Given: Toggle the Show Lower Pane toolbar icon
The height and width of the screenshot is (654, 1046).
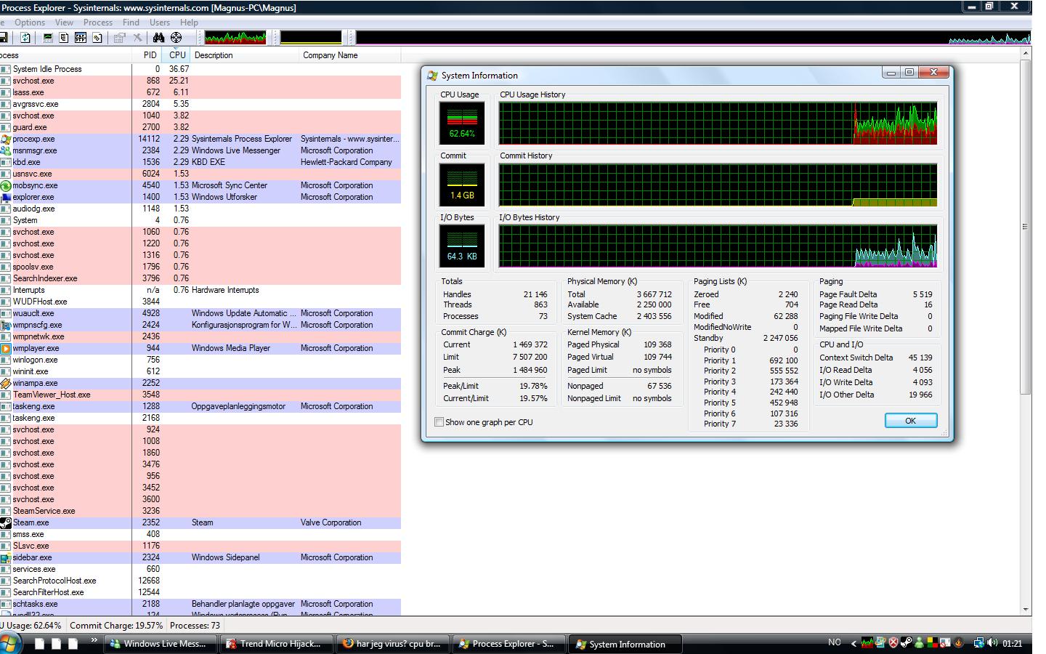Looking at the screenshot, I should coord(81,38).
